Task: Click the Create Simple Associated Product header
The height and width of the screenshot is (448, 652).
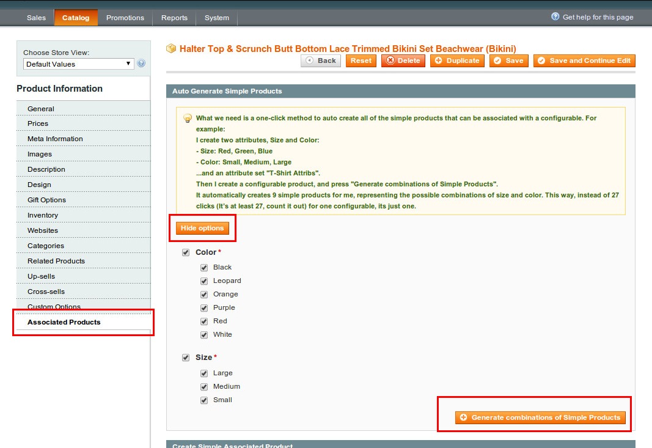Action: 401,444
